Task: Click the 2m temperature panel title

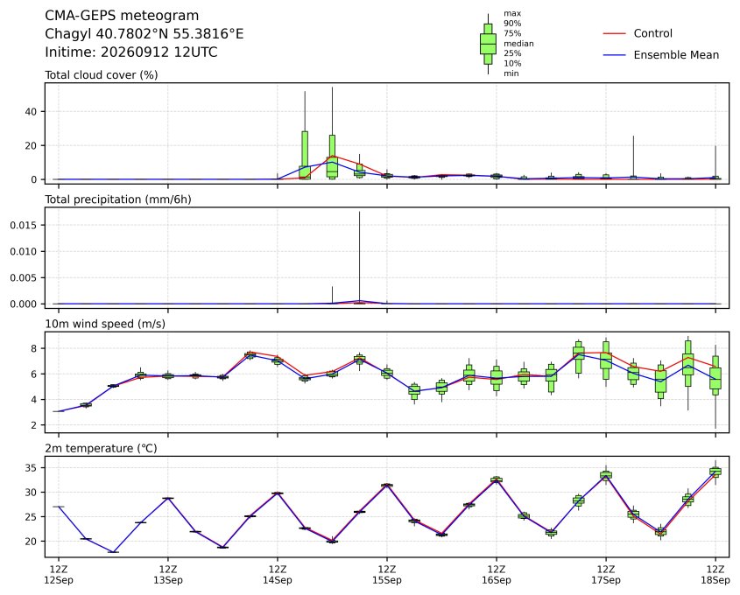Action: point(101,448)
